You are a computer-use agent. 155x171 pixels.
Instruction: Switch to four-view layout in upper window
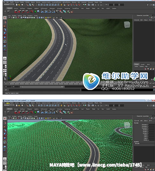(5, 63)
